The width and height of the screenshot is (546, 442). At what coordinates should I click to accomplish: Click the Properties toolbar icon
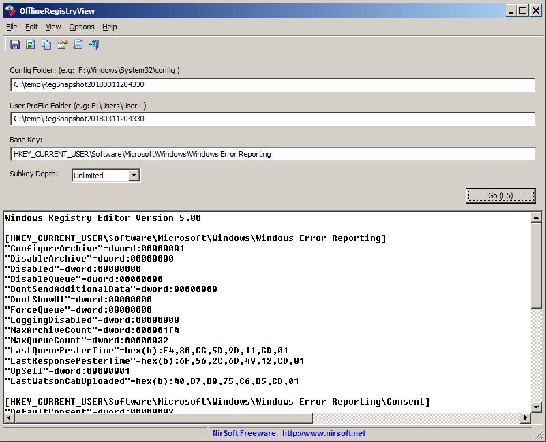[62, 44]
